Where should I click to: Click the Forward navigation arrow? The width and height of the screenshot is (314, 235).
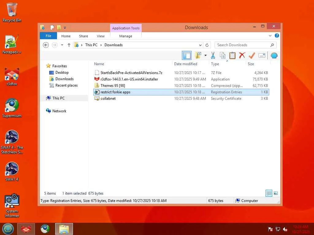pos(55,45)
